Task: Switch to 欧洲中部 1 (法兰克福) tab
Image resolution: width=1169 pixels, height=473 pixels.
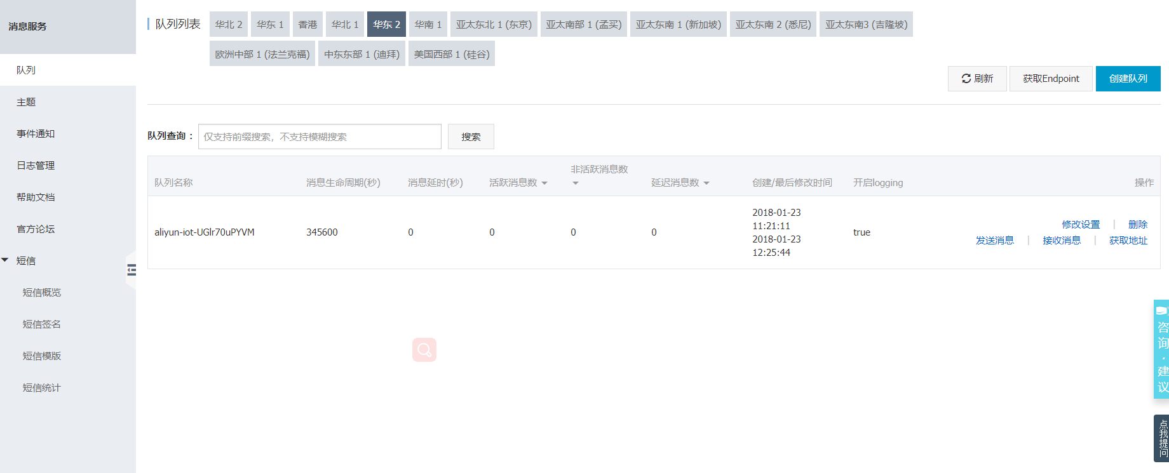Action: click(x=262, y=54)
